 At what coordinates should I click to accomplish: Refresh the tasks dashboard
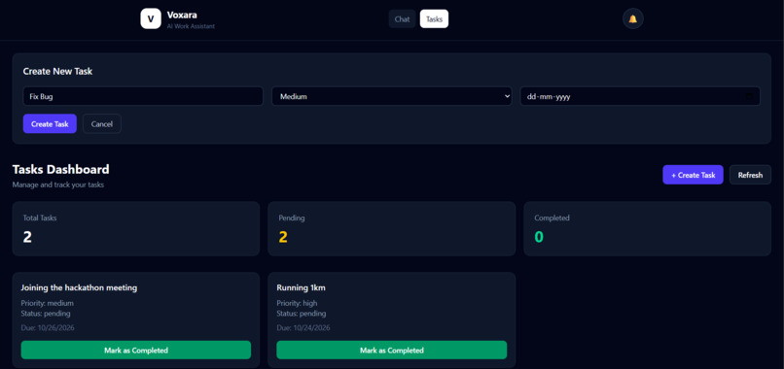point(750,175)
